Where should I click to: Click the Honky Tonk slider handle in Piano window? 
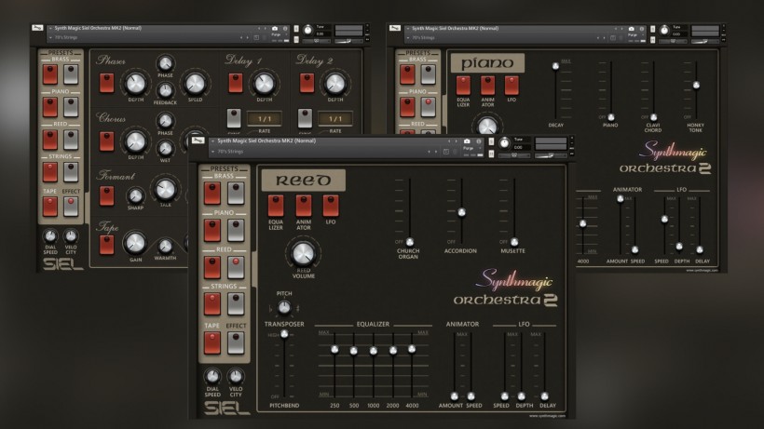point(696,85)
